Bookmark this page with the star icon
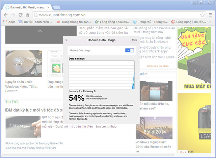Image resolution: width=216 pixels, height=158 pixels. coord(202,15)
